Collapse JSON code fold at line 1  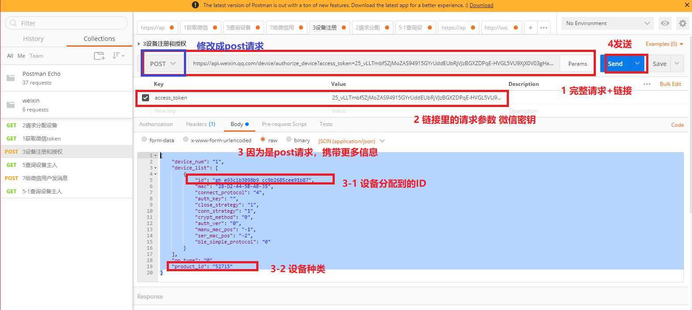pyautogui.click(x=155, y=155)
